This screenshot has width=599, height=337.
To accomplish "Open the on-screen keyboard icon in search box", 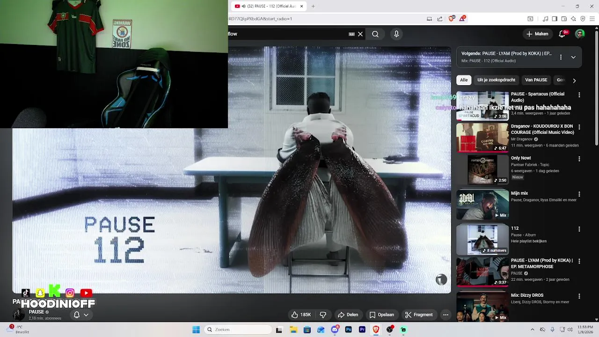I will (x=351, y=34).
